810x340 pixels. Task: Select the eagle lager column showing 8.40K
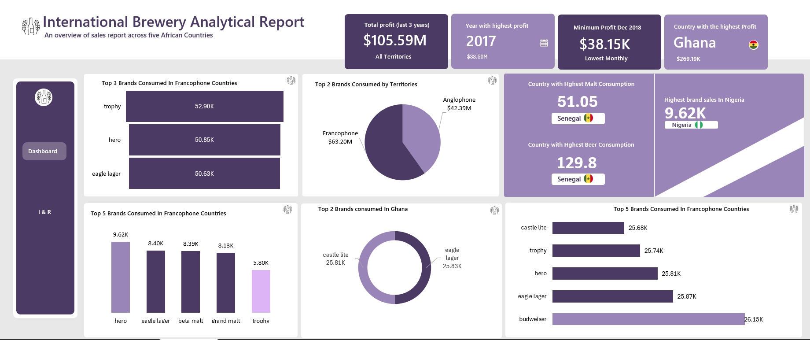point(156,281)
